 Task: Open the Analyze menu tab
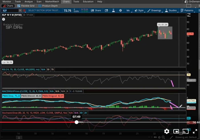point(29,1)
